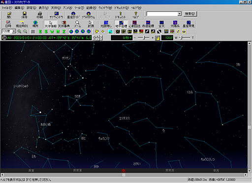Face south with the green S icon

tap(46, 31)
